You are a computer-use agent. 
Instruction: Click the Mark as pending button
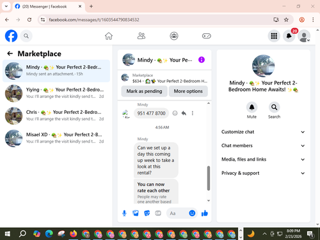[144, 92]
